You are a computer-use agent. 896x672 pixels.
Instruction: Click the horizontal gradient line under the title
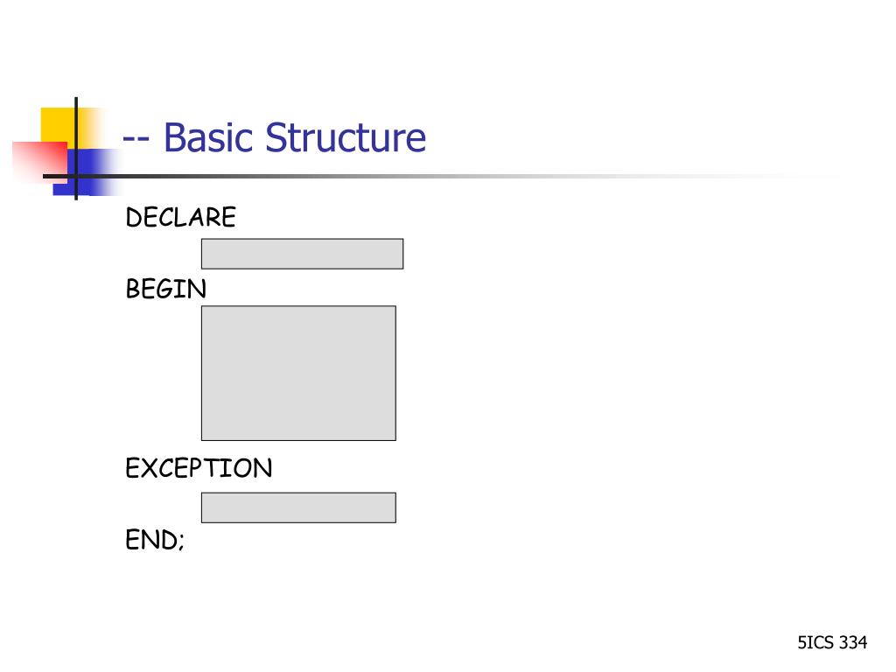point(445,176)
